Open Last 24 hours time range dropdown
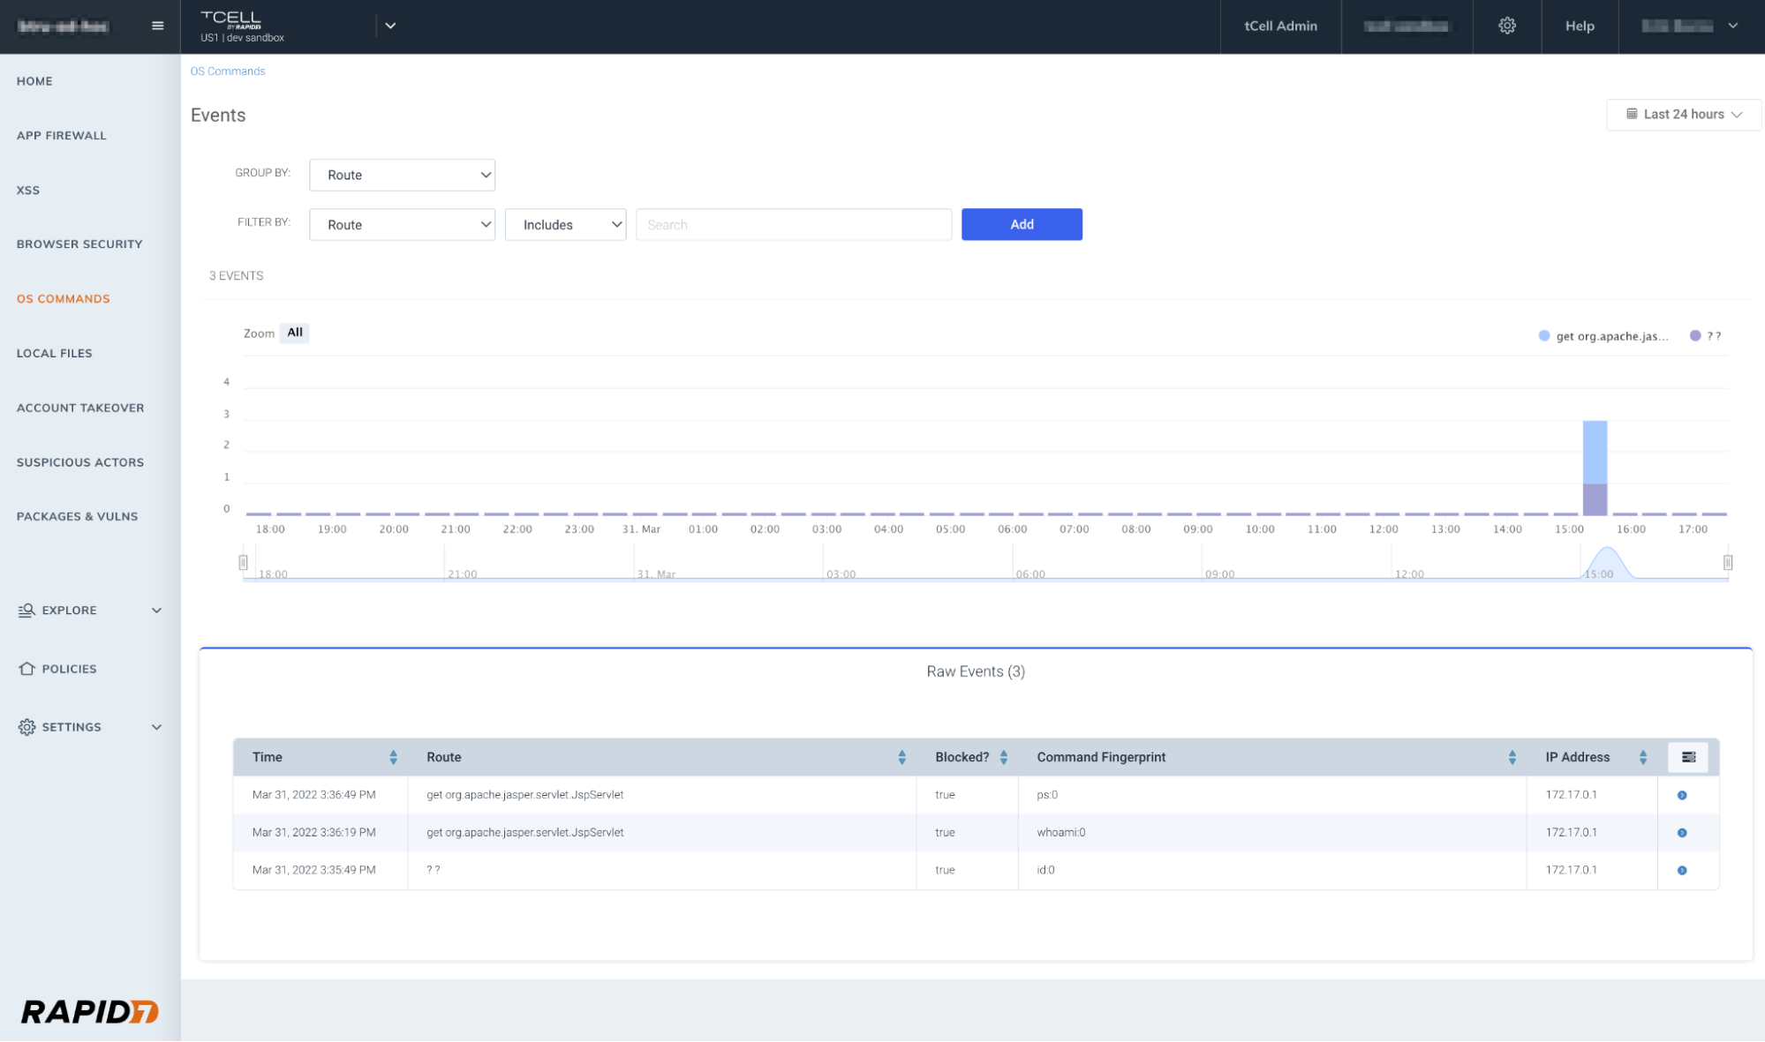Image resolution: width=1765 pixels, height=1042 pixels. click(x=1683, y=115)
